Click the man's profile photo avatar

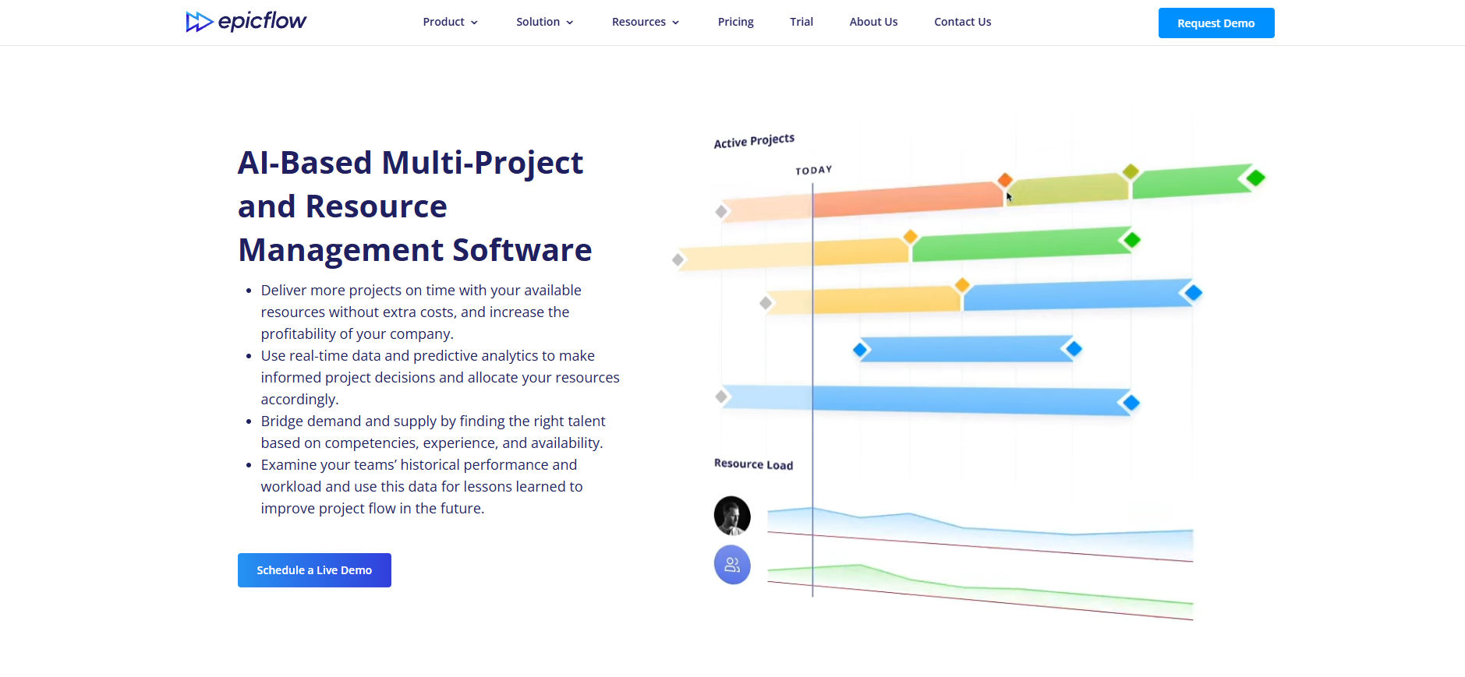(x=732, y=516)
